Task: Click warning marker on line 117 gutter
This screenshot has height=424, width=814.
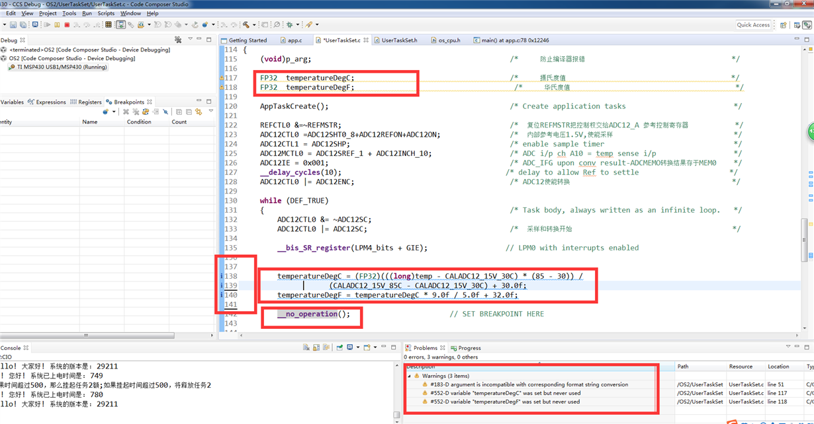Action: point(222,78)
